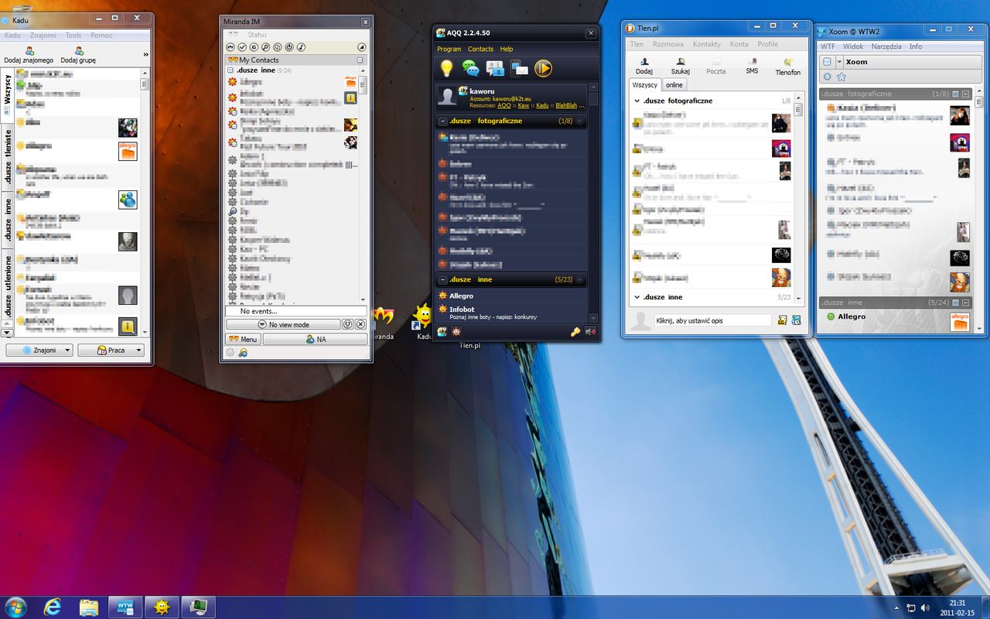The width and height of the screenshot is (990, 619).
Task: Click SMS icon in Tlen.pl toolbar
Action: pyautogui.click(x=752, y=66)
